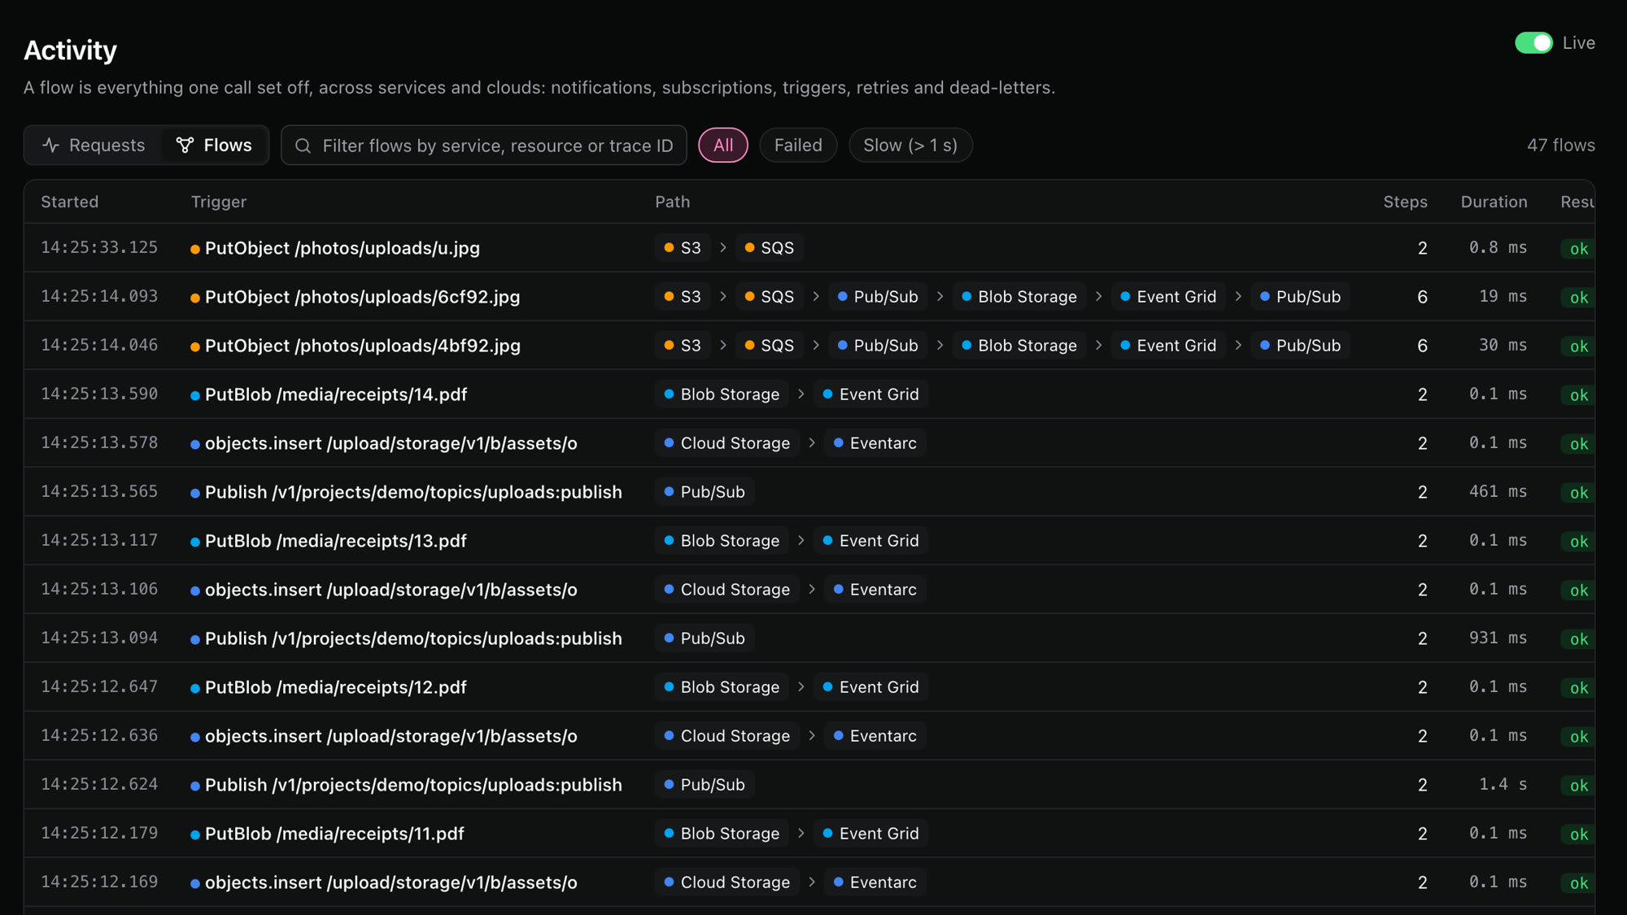Screen dimensions: 1627x915
Task: Open the PutObject /photos/uploads/u.jpg flow
Action: tap(809, 248)
